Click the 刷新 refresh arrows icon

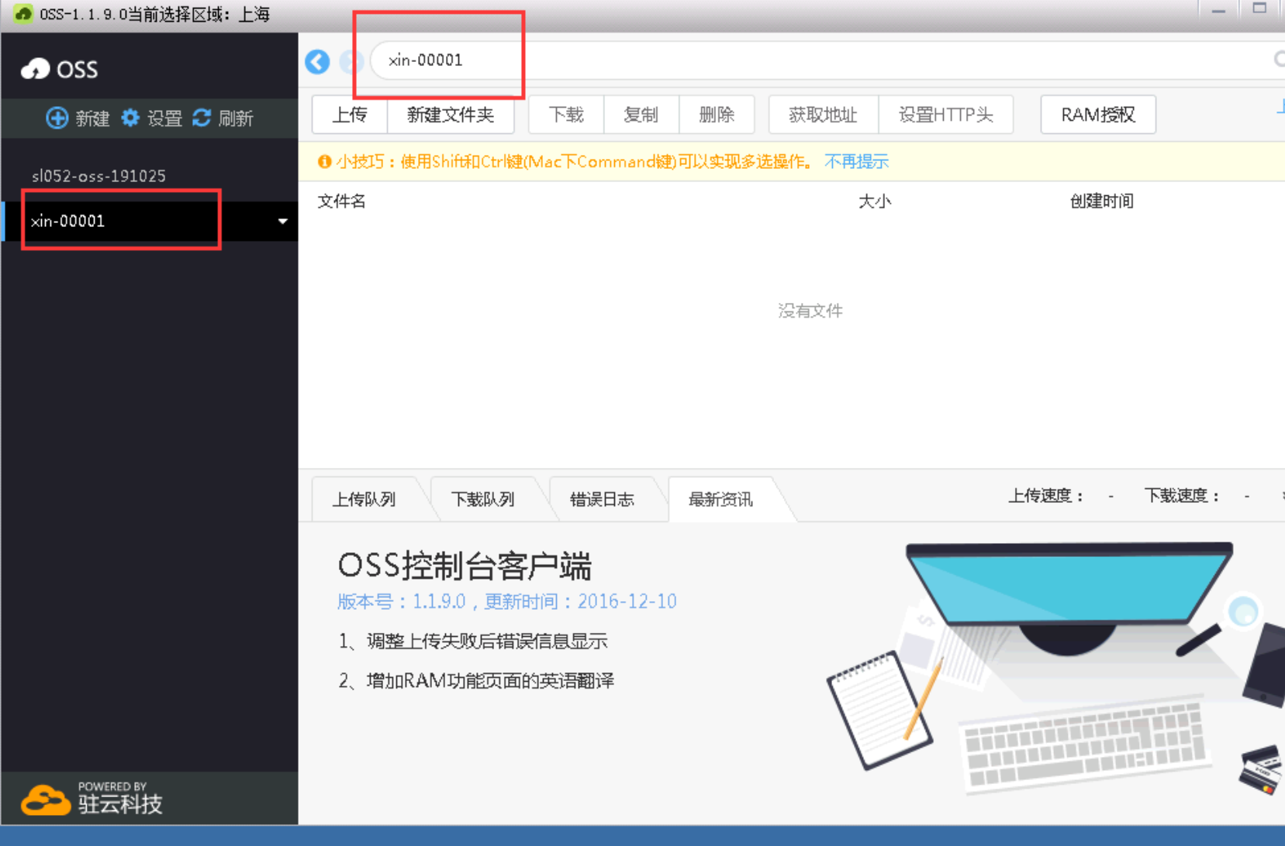coord(202,118)
